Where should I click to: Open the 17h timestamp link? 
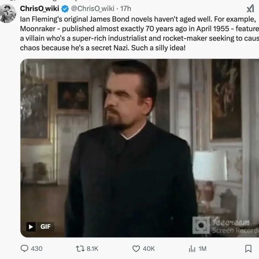pyautogui.click(x=126, y=9)
